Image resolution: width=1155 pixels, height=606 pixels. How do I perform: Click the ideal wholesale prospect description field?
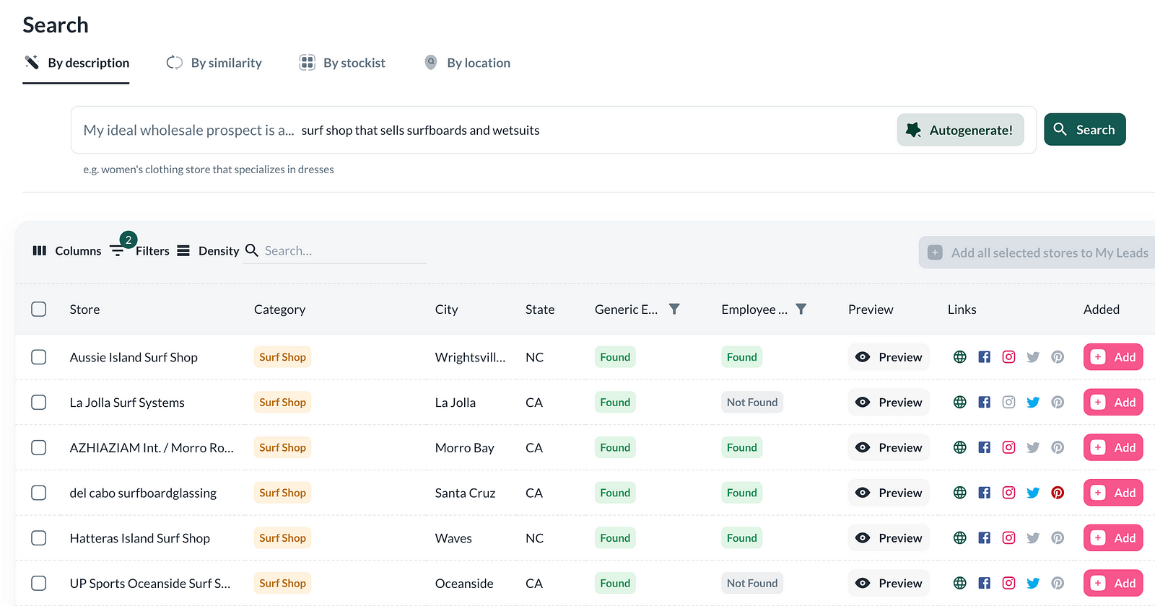[592, 131]
